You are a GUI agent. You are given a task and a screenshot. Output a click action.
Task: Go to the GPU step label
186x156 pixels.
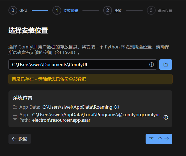point(23,11)
